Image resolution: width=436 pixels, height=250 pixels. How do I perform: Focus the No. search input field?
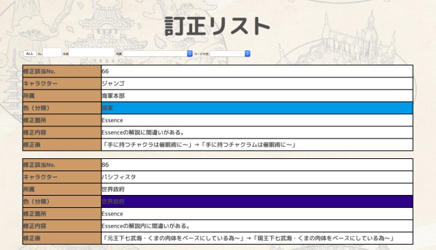click(x=52, y=52)
